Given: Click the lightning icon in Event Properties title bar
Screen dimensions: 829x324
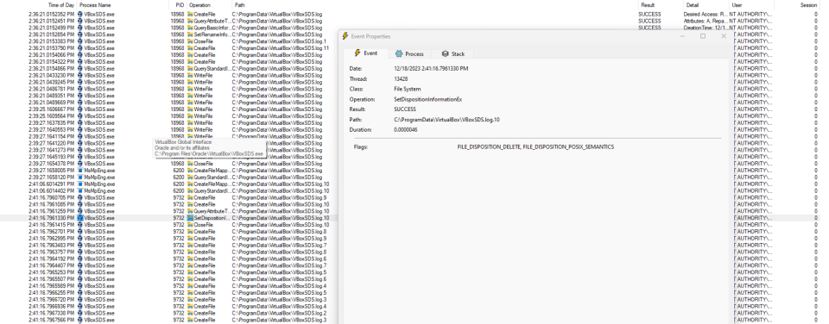Looking at the screenshot, I should coord(345,36).
